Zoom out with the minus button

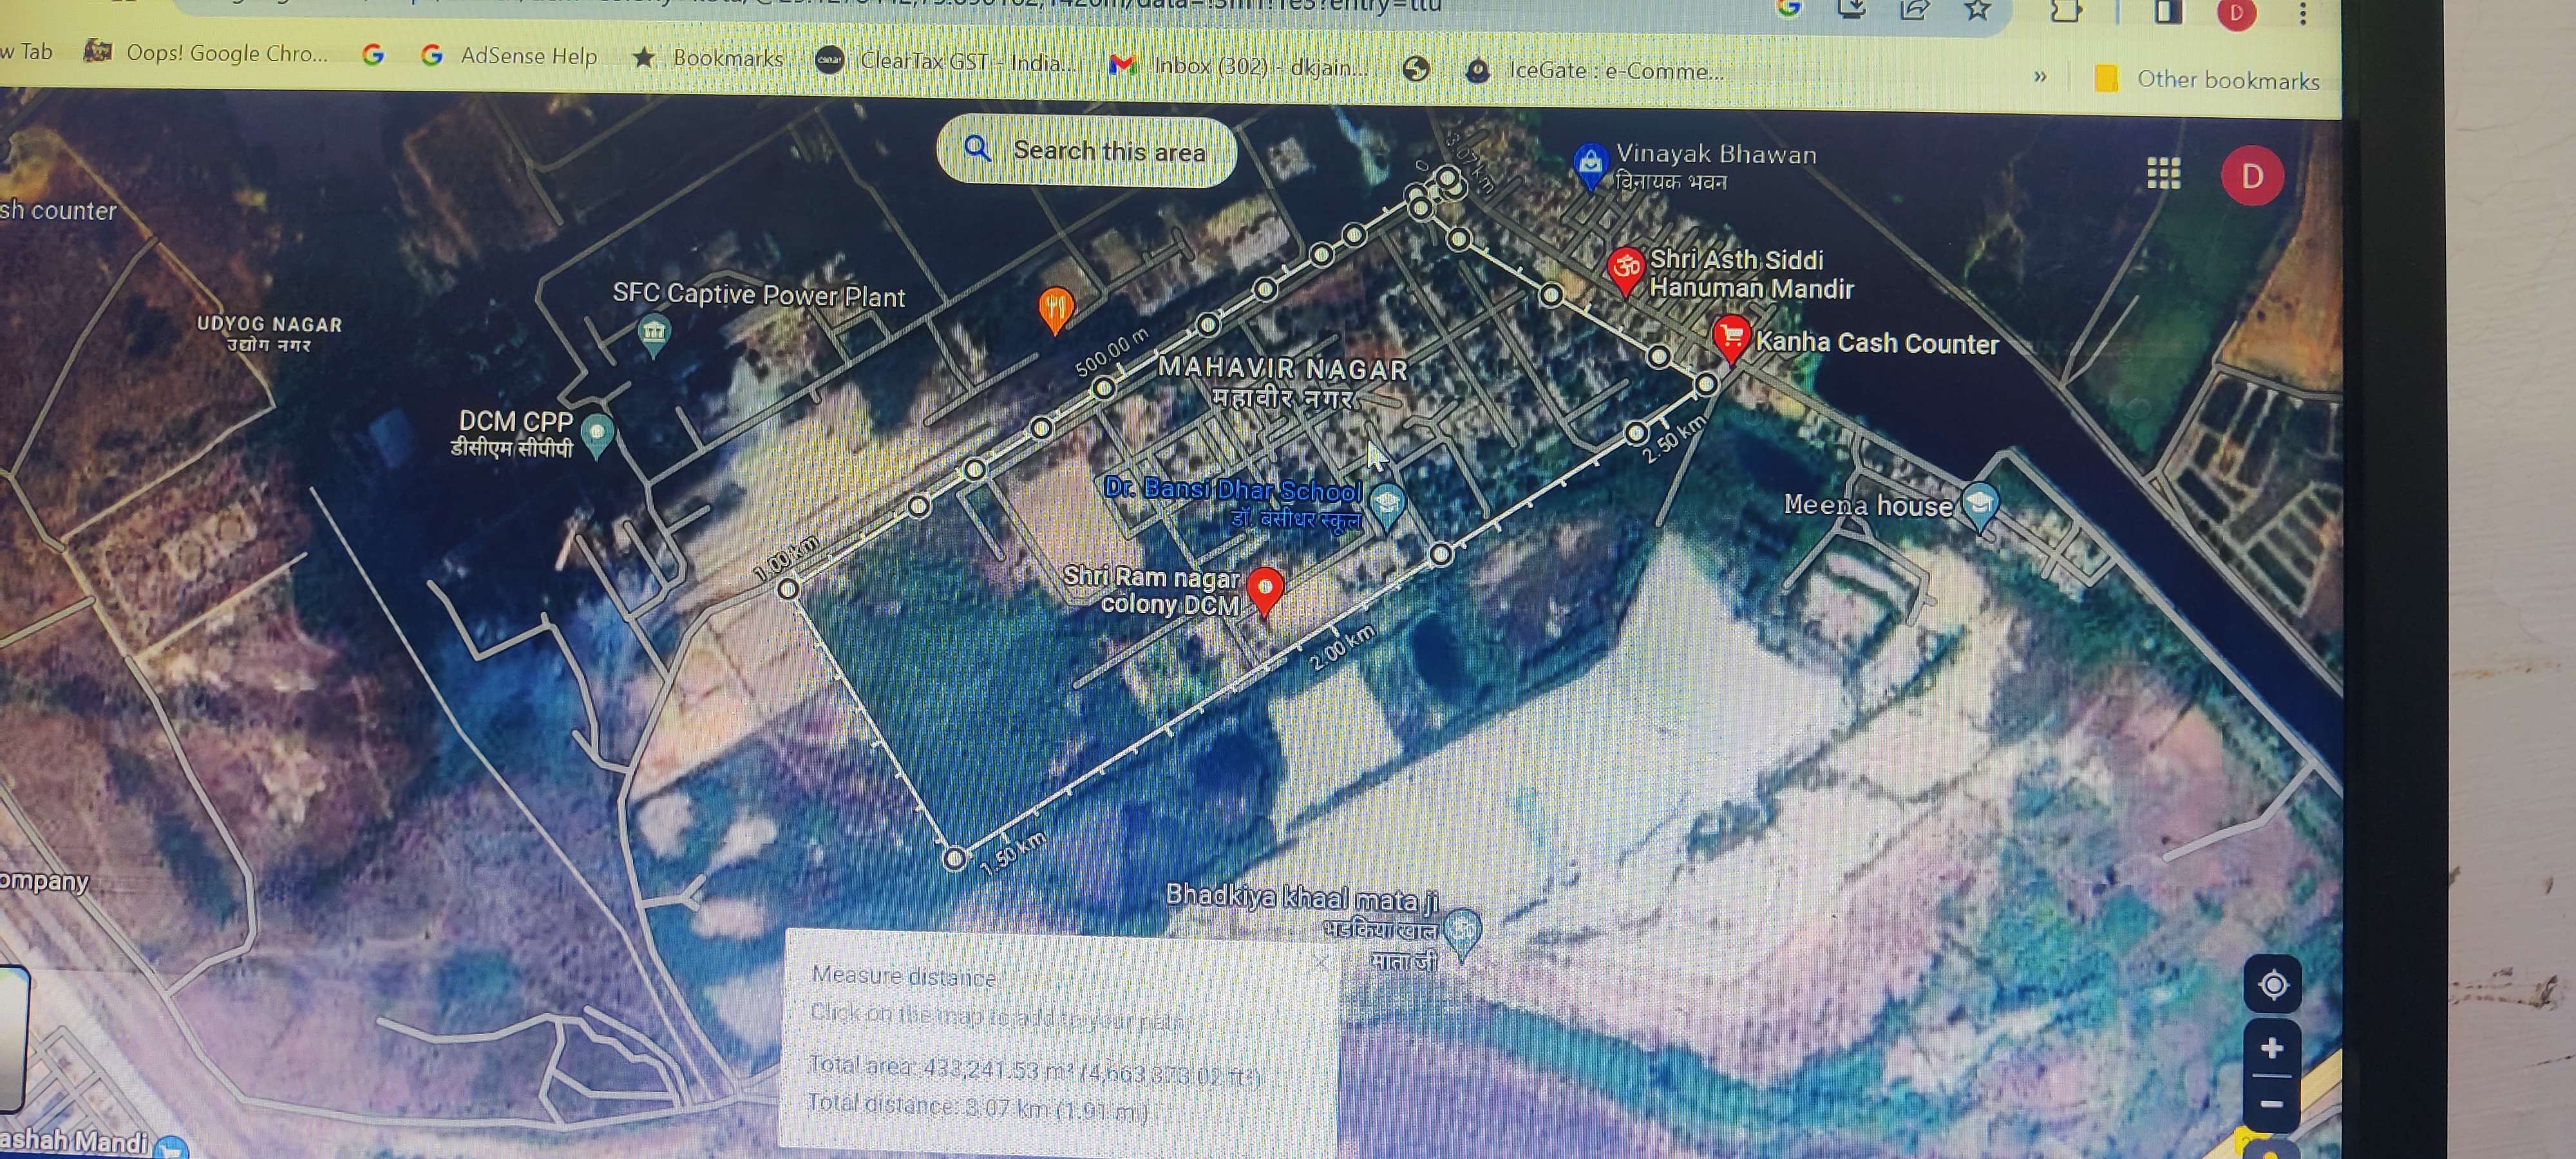click(2271, 1104)
